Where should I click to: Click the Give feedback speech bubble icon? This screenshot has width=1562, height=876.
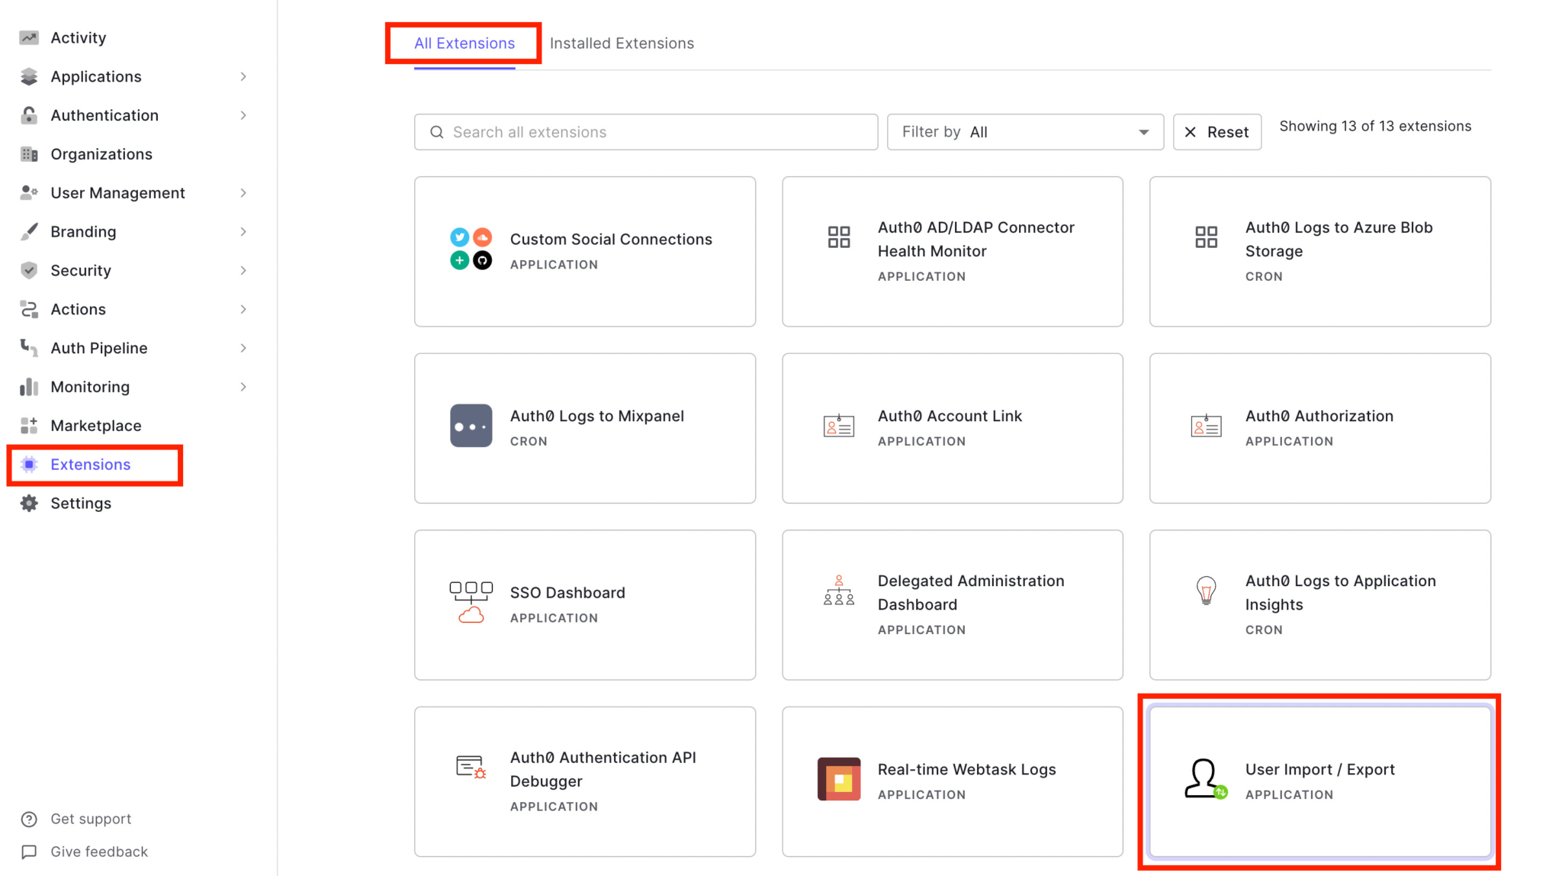click(x=29, y=852)
